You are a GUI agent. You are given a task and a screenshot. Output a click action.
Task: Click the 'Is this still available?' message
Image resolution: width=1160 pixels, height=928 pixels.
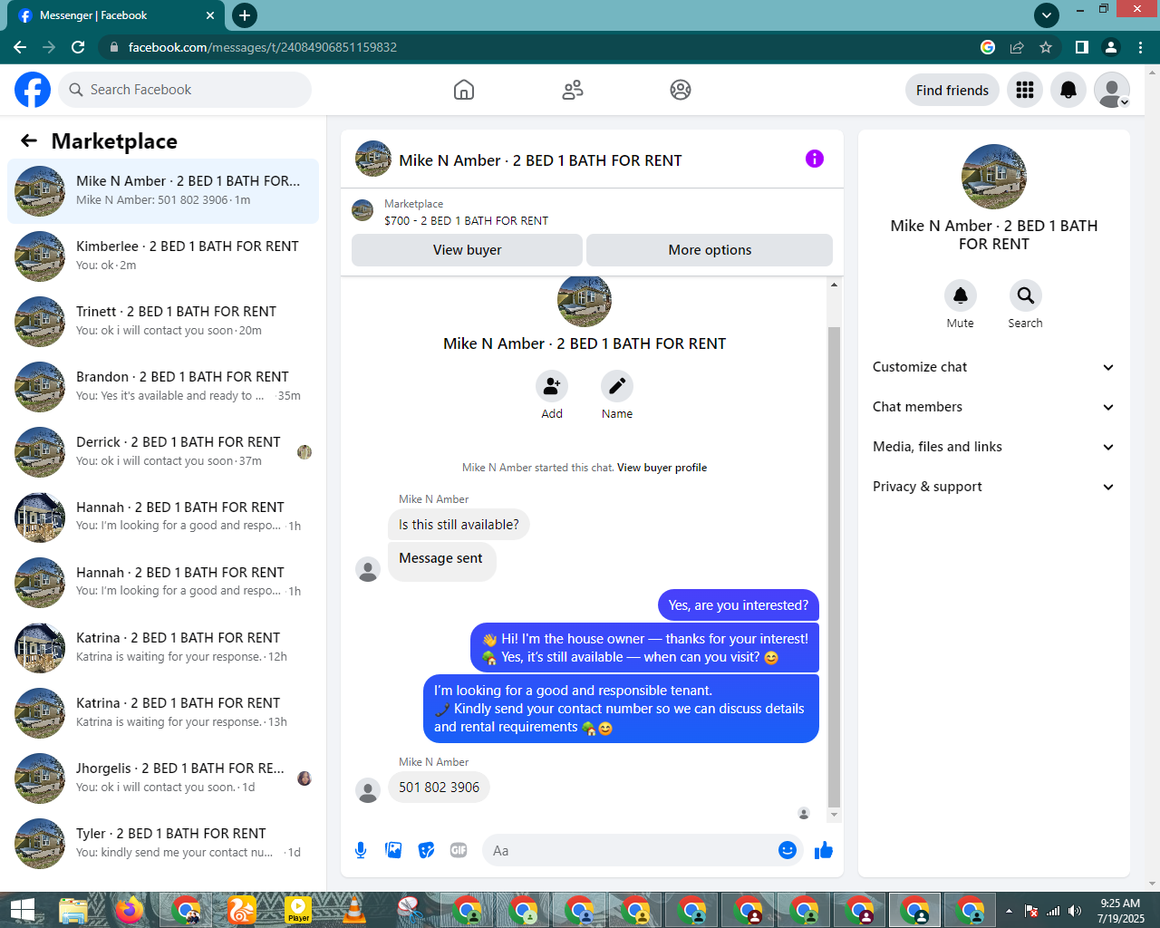tap(459, 525)
